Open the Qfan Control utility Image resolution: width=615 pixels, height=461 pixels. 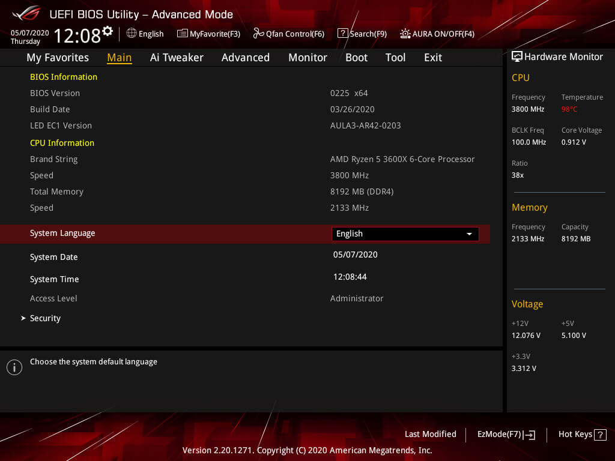tap(288, 34)
